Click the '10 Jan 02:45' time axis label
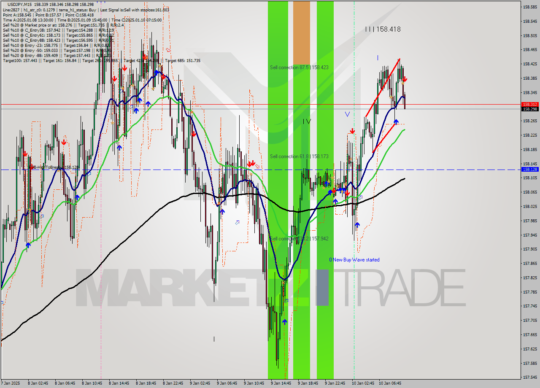Screen dimensions: 540x388 point(363,383)
